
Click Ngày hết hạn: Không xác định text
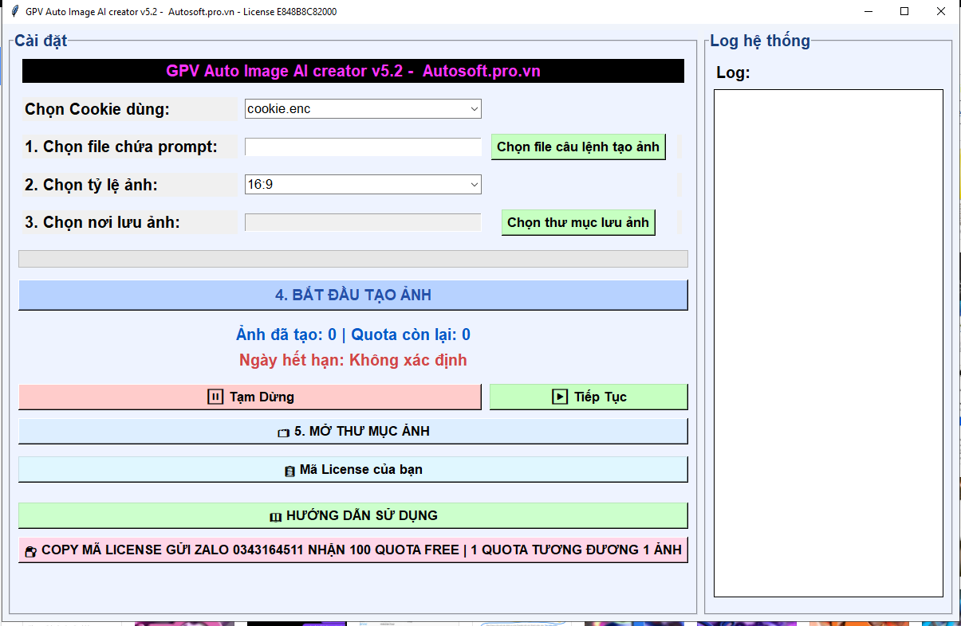tap(353, 360)
